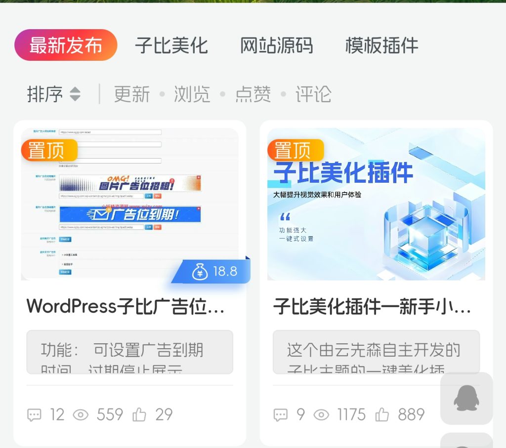Screen dimensions: 506x448
Task: Switch to the 网站源码 tab
Action: click(277, 45)
